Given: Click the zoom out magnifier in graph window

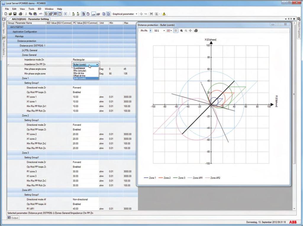Looking at the screenshot, I should click(x=186, y=31).
